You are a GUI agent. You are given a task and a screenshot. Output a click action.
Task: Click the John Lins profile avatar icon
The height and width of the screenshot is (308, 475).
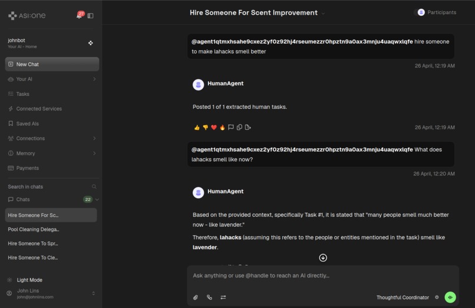[9, 293]
